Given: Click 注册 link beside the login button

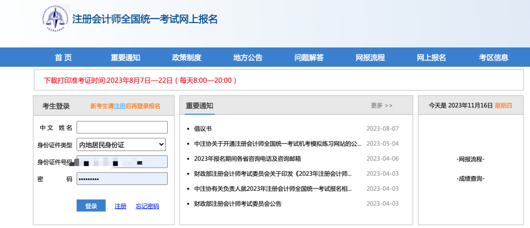Looking at the screenshot, I should coord(120,206).
